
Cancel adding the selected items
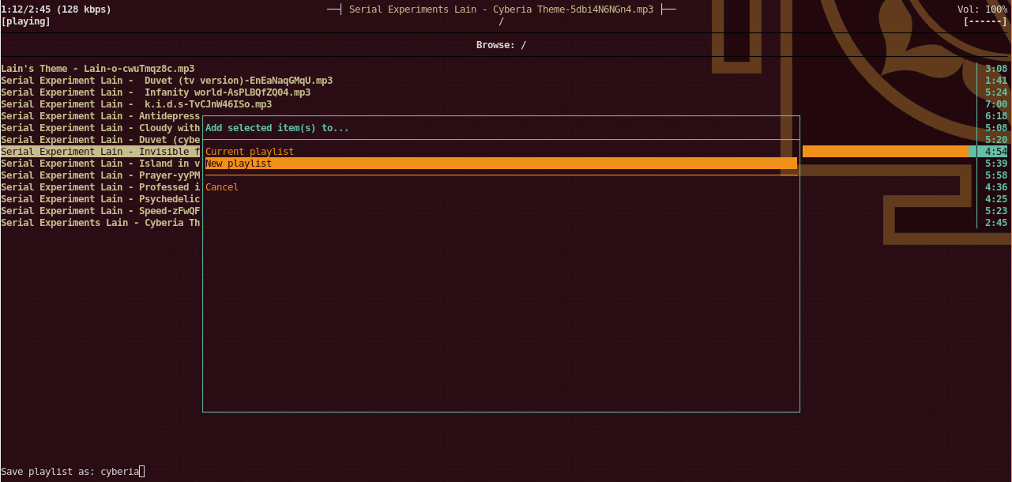[x=222, y=187]
